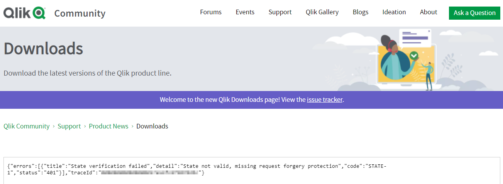
Task: Click the Qlik Community breadcrumb link
Action: coord(27,127)
